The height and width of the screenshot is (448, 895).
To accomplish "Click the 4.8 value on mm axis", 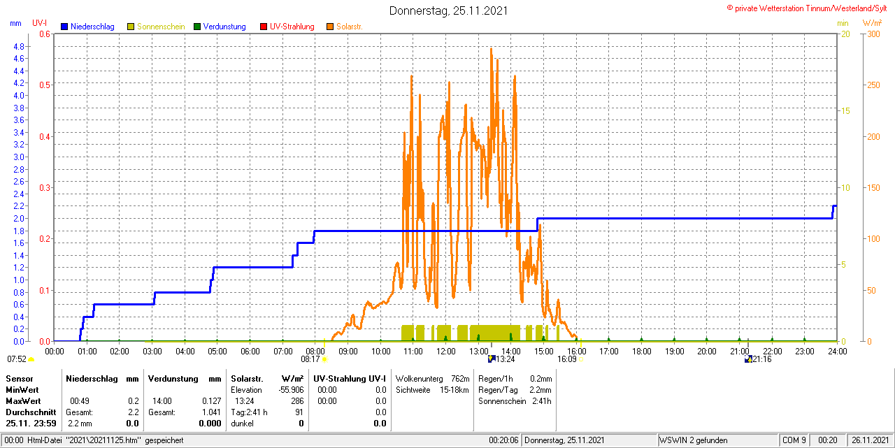I will tap(19, 47).
